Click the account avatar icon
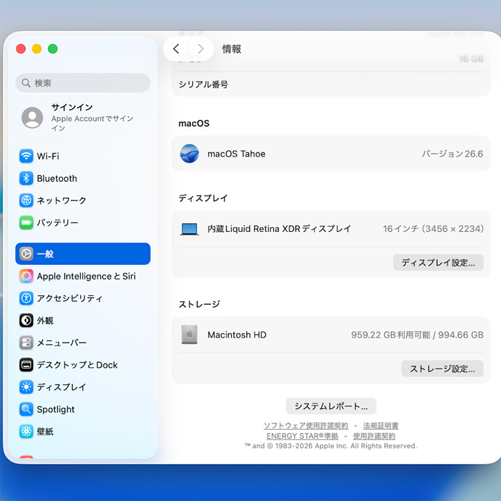Screen dimensions: 501x501 pos(32,117)
